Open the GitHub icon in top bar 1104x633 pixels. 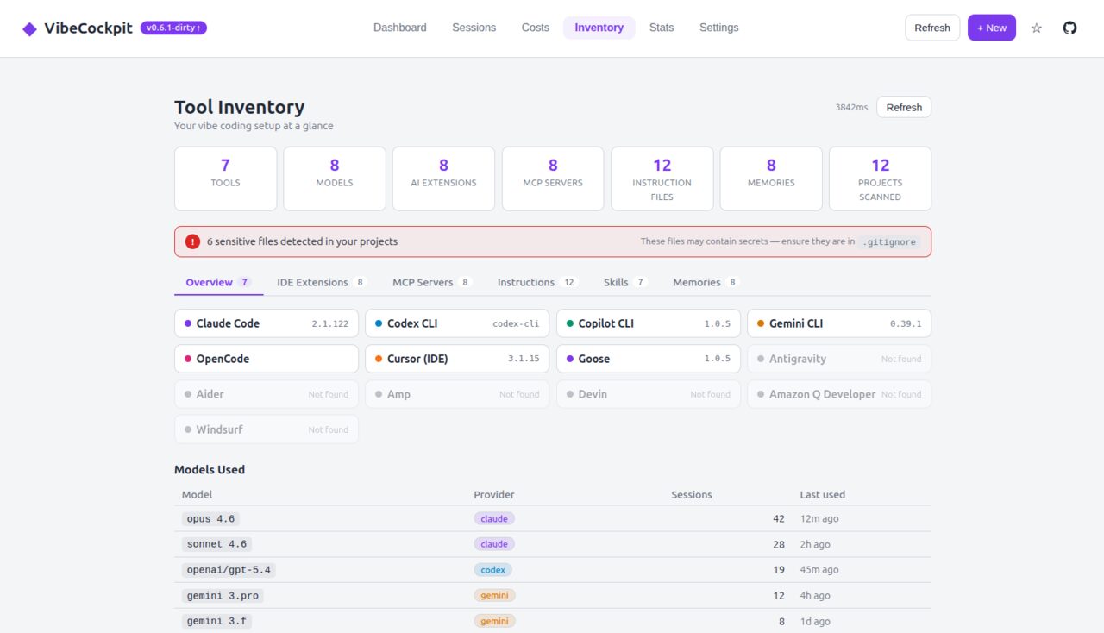click(1069, 28)
